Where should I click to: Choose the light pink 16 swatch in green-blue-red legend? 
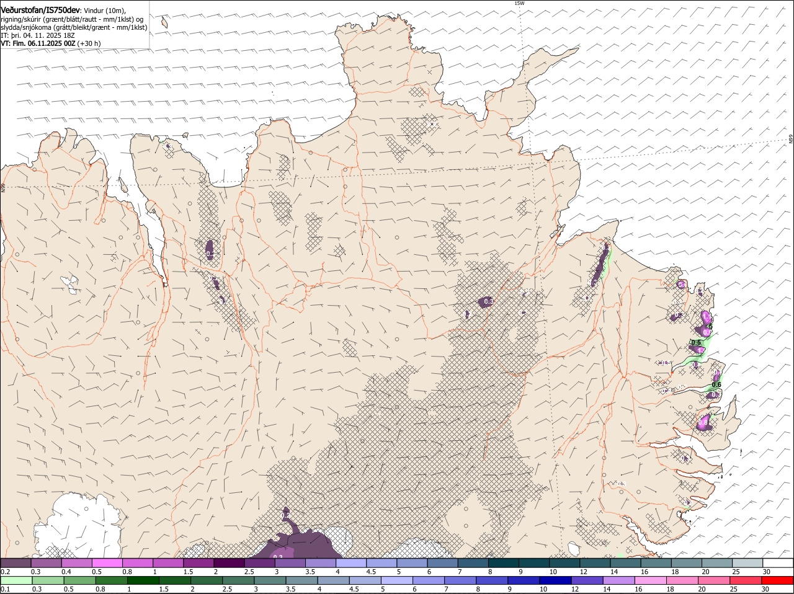coord(650,580)
